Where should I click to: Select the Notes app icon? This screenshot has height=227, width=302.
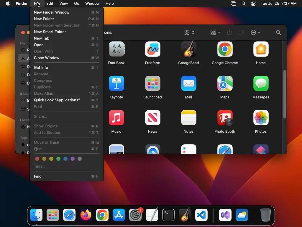(188, 118)
